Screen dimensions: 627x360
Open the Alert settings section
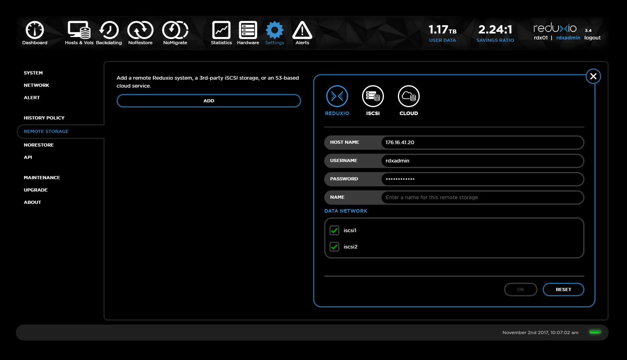[31, 98]
